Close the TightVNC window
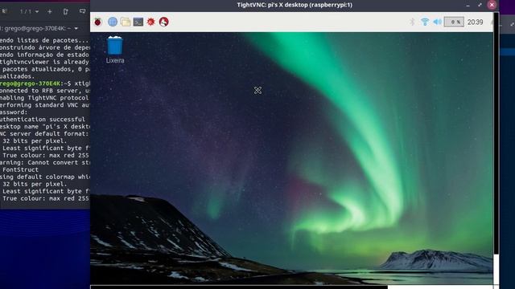The image size is (515, 289). click(492, 5)
